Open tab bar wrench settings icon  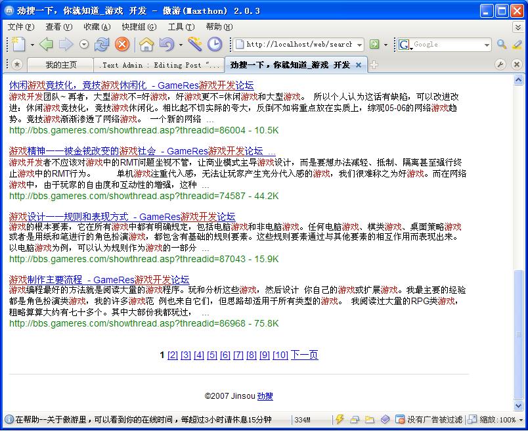(500, 64)
